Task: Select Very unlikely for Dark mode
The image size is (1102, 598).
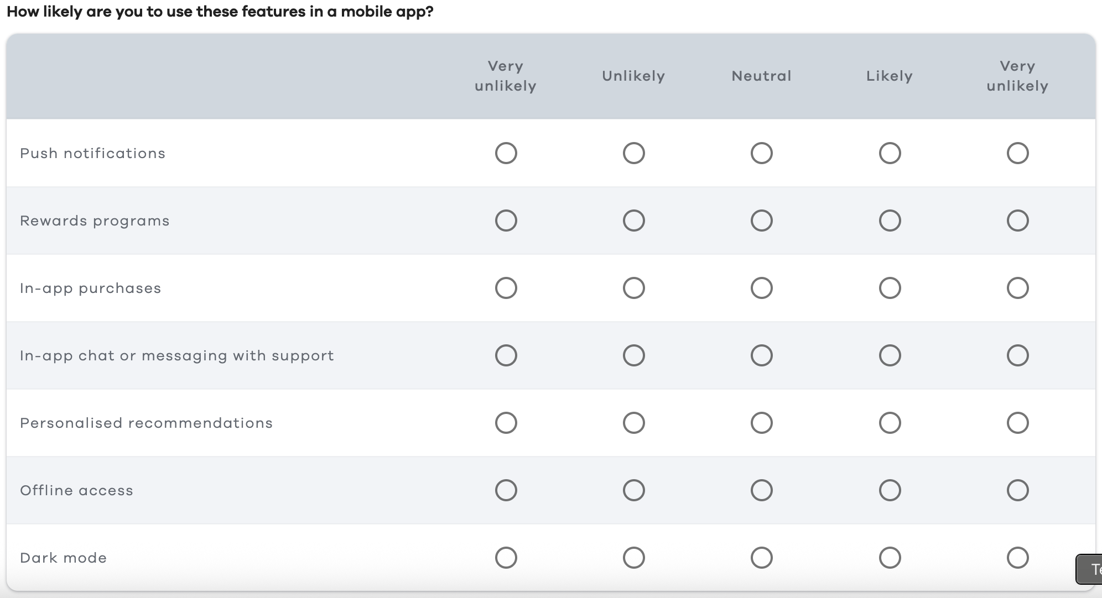Action: (x=506, y=558)
